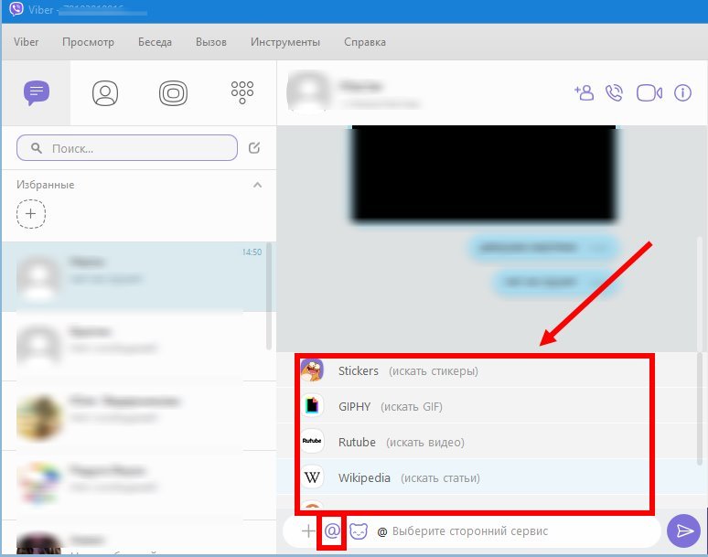This screenshot has height=557, width=708.
Task: Add a favorite with dashed plus button
Action: click(x=31, y=214)
